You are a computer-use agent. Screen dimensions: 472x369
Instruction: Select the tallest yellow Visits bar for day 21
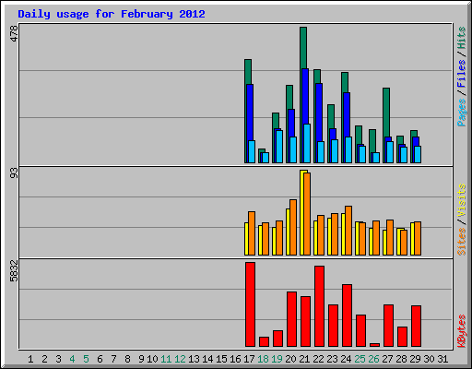[302, 212]
